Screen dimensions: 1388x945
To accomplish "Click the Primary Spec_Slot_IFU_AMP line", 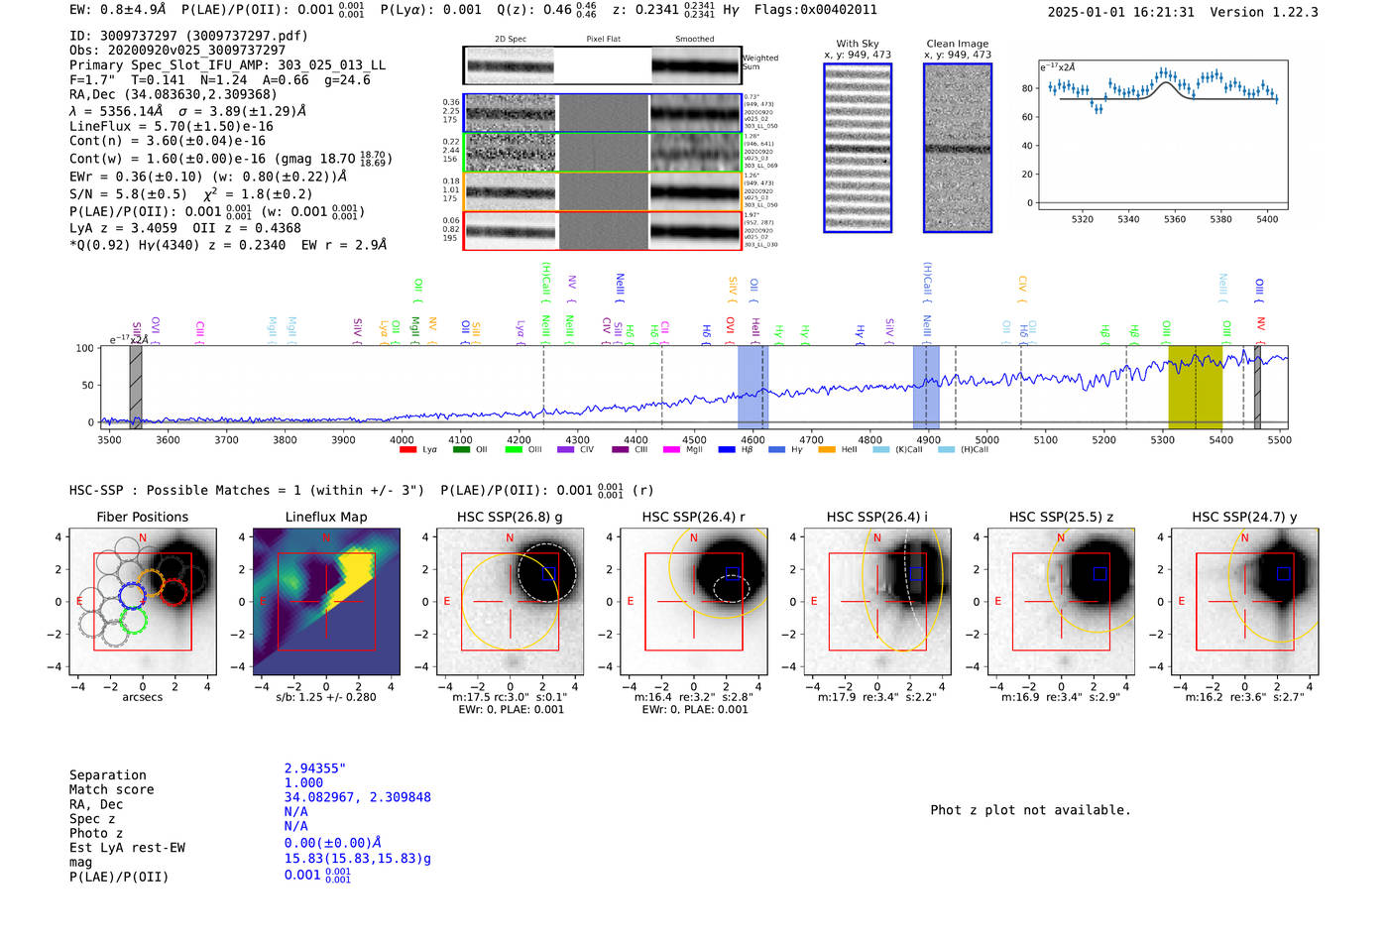I will click(227, 64).
